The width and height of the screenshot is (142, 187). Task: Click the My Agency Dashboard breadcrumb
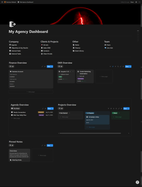(26, 2)
